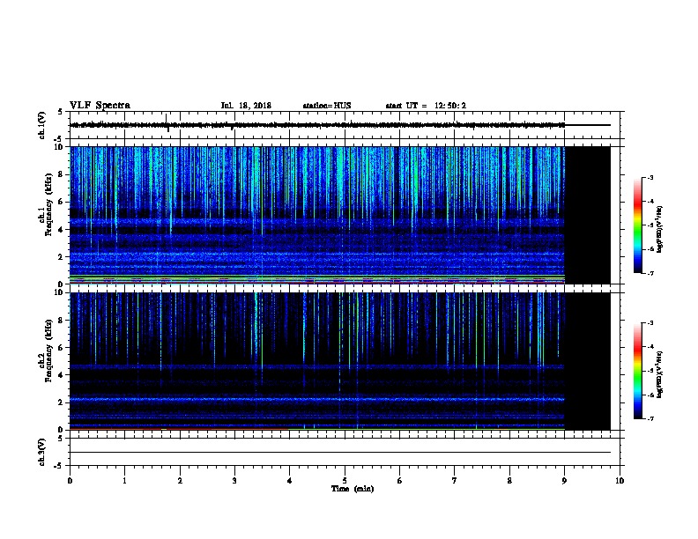The height and width of the screenshot is (539, 698).
Task: Click the "VLF Spectra" plot title
Action: [x=100, y=106]
